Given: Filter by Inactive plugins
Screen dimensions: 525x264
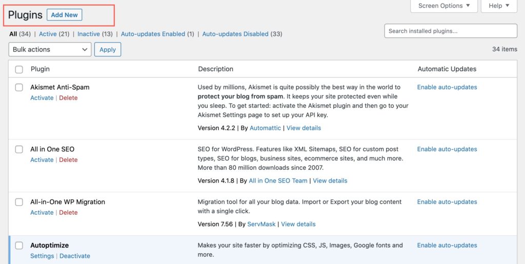Looking at the screenshot, I should [x=89, y=34].
